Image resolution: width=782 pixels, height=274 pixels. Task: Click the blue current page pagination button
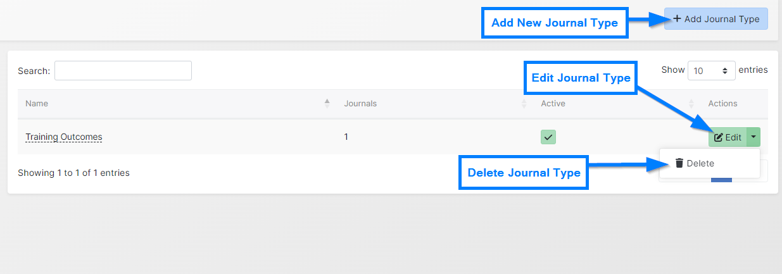[x=721, y=178]
